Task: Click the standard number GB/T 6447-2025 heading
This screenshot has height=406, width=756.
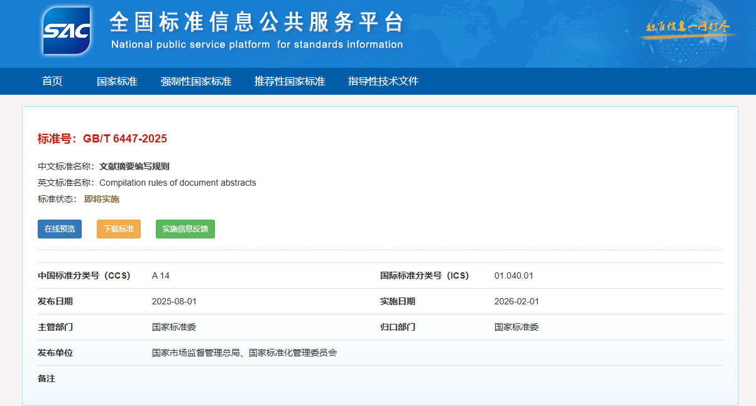Action: 102,139
